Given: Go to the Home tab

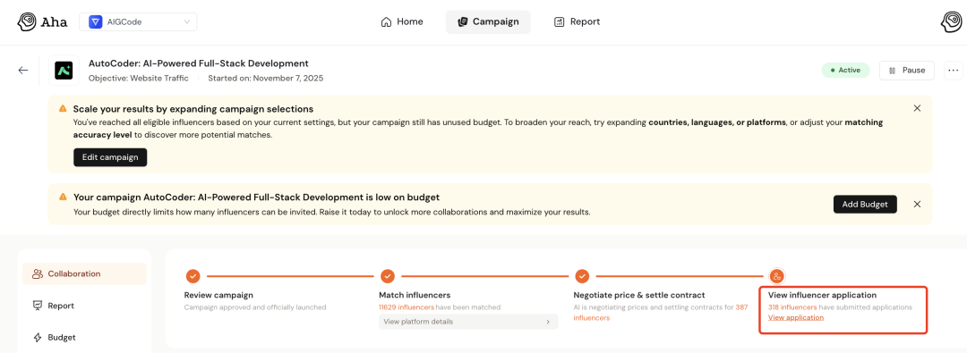Looking at the screenshot, I should tap(402, 21).
